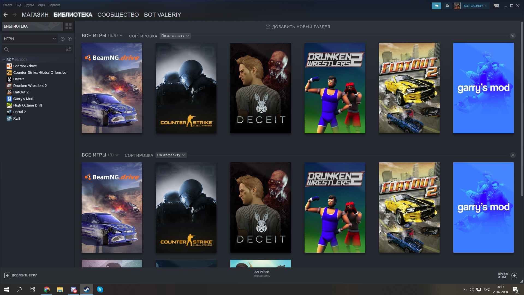Open Skype from the taskbar
The image size is (524, 295).
[100, 290]
